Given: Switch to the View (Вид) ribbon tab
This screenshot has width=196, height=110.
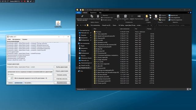Looking at the screenshot, I should pyautogui.click(x=100, y=13).
